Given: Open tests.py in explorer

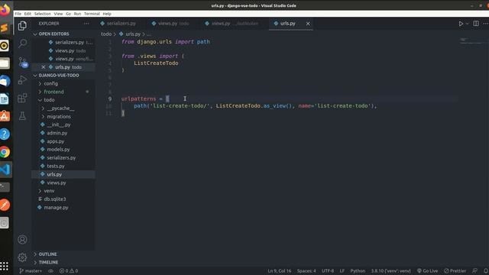Looking at the screenshot, I should click(56, 166).
